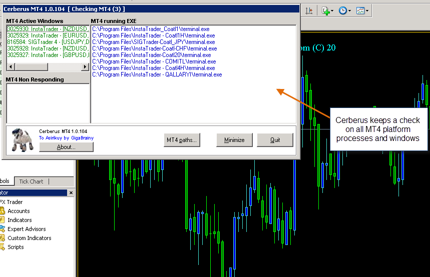
Task: Click the Cerberus robot dog logo
Action: pos(22,140)
